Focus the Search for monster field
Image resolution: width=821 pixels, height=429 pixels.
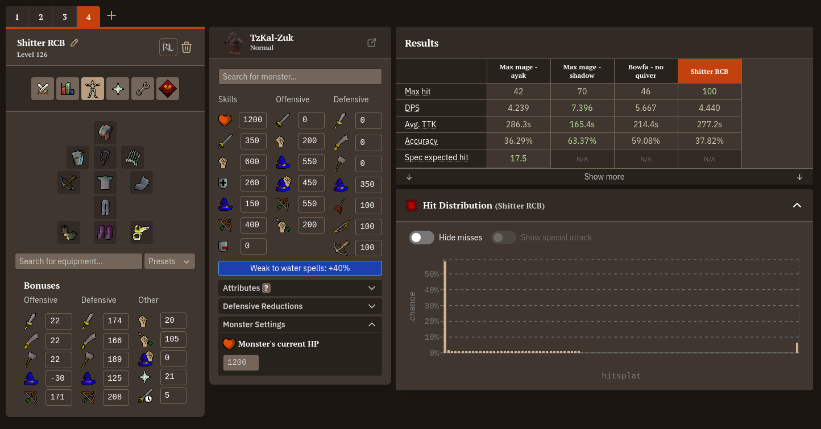pyautogui.click(x=300, y=77)
